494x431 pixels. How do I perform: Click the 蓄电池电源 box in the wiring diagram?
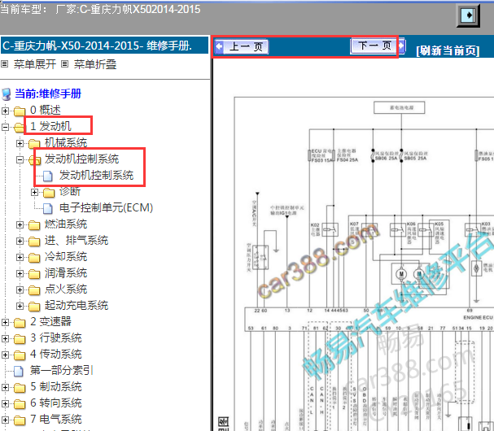(x=399, y=107)
